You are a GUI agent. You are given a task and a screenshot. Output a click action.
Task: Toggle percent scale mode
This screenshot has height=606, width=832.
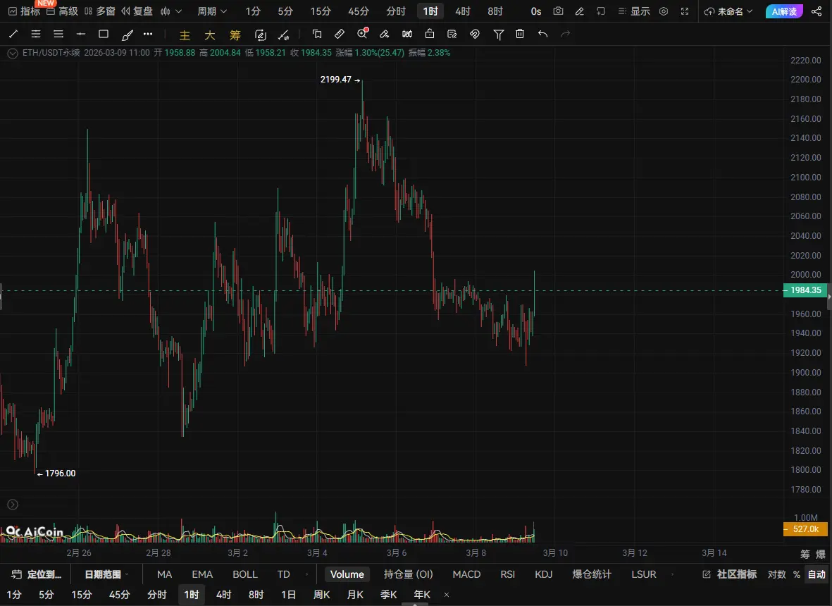[x=797, y=574]
